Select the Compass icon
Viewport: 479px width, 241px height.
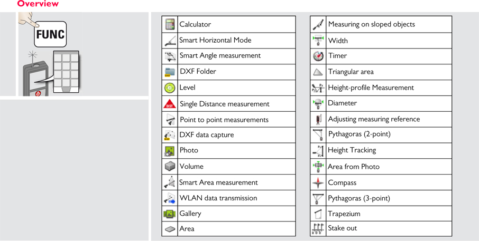pos(318,183)
